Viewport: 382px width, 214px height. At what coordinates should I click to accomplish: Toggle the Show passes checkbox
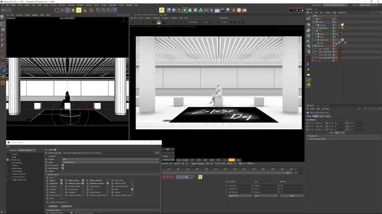click(63, 165)
